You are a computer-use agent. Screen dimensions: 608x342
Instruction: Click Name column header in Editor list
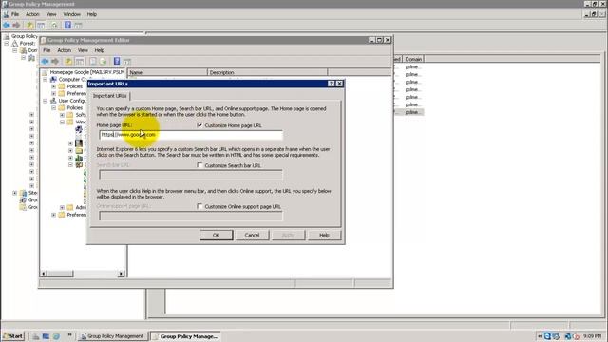tap(167, 72)
